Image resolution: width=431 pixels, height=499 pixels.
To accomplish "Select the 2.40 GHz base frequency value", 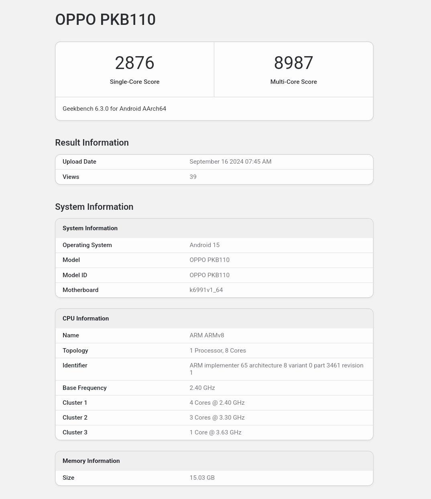I will coord(202,388).
